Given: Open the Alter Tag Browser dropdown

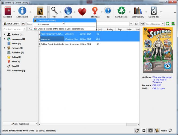Looking at the screenshot, I should pos(20,124).
